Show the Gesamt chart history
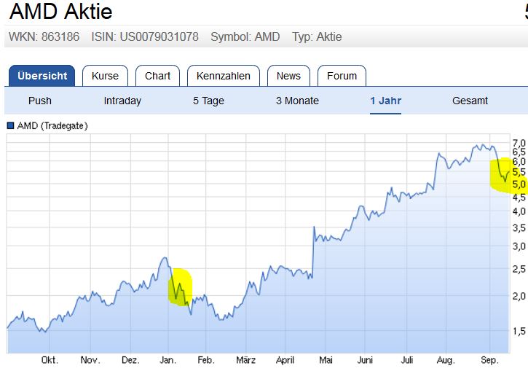The width and height of the screenshot is (528, 371). click(470, 101)
